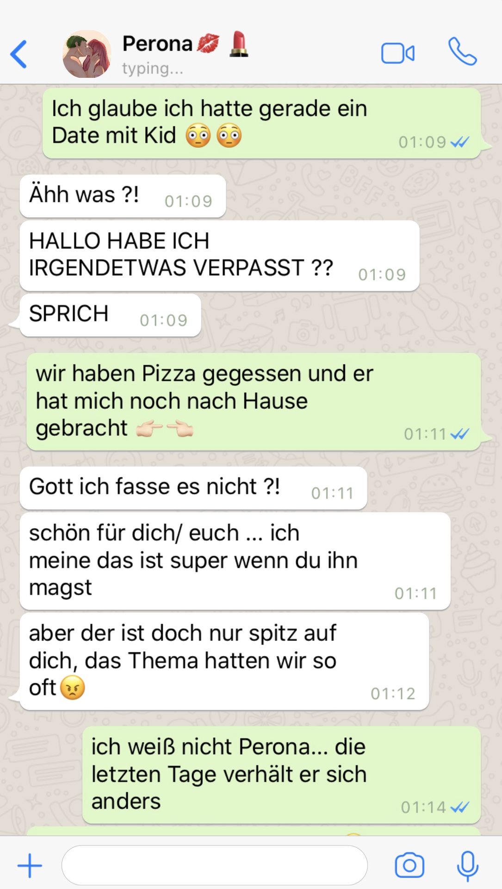Viewport: 502px width, 889px height.
Task: Start a voice call with the phone icon
Action: [x=462, y=51]
